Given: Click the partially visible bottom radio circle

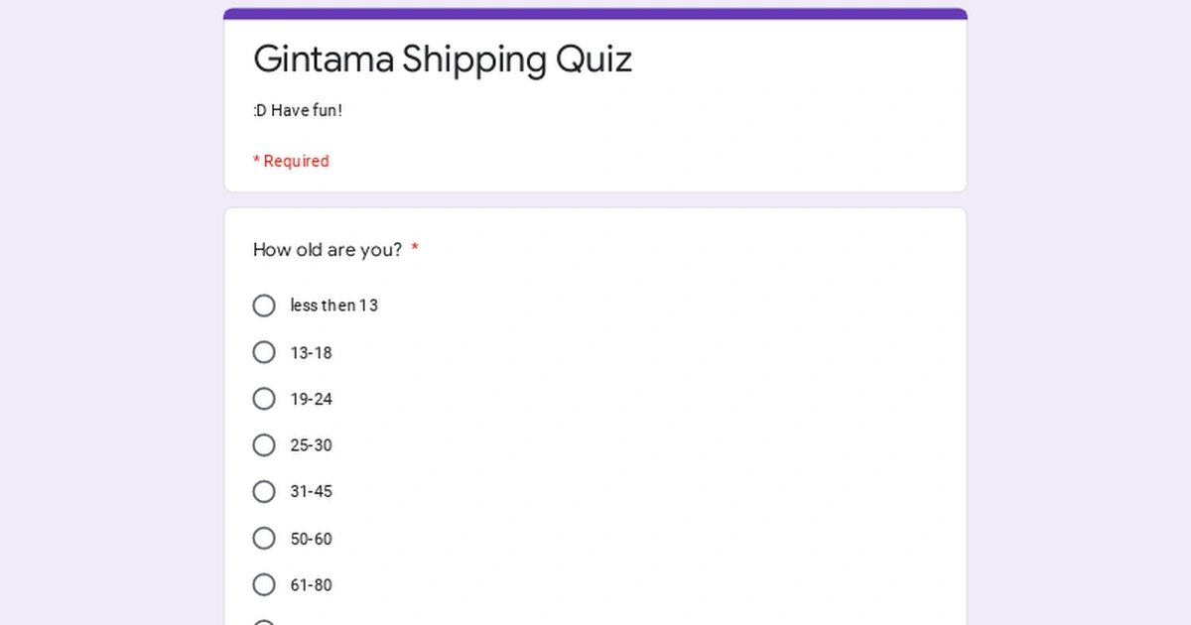Looking at the screenshot, I should 264,622.
